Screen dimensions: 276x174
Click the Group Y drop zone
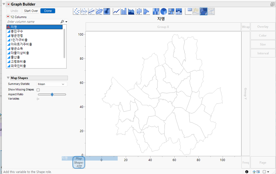pyautogui.click(x=246, y=94)
